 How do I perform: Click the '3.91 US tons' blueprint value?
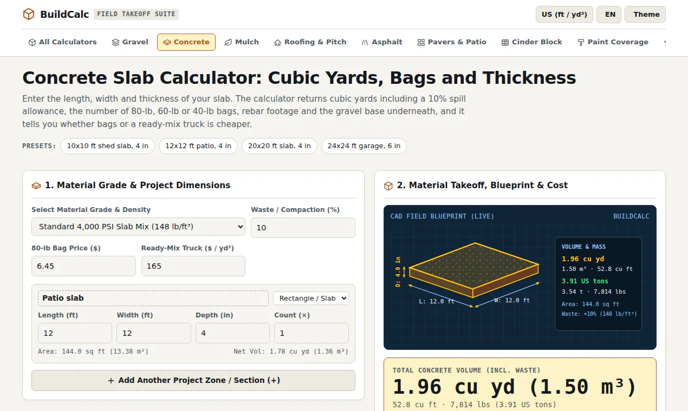pyautogui.click(x=585, y=281)
